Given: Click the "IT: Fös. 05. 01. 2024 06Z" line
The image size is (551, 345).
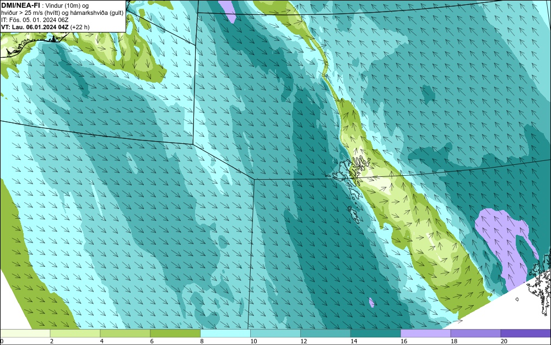Looking at the screenshot, I should coord(35,20).
